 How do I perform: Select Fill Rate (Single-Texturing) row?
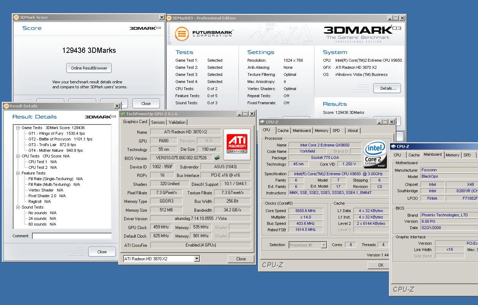tap(56, 179)
